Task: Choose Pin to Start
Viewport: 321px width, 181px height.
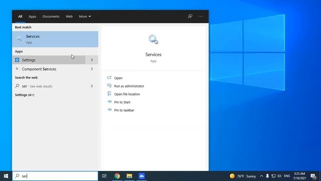Action: tap(122, 102)
